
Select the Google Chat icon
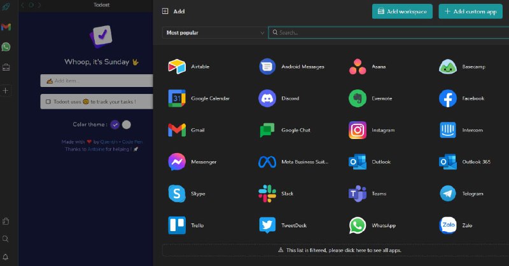point(267,130)
